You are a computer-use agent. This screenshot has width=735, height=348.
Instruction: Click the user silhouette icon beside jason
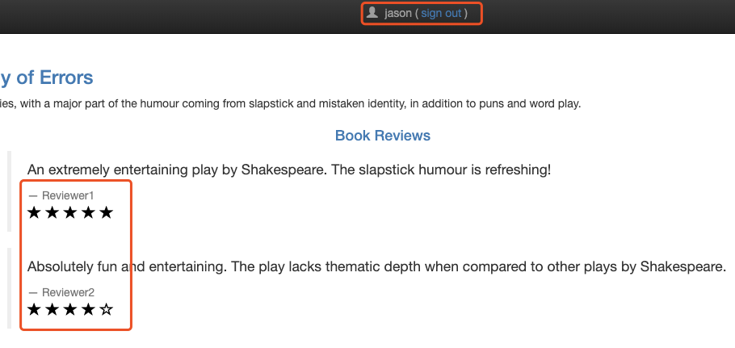[372, 12]
